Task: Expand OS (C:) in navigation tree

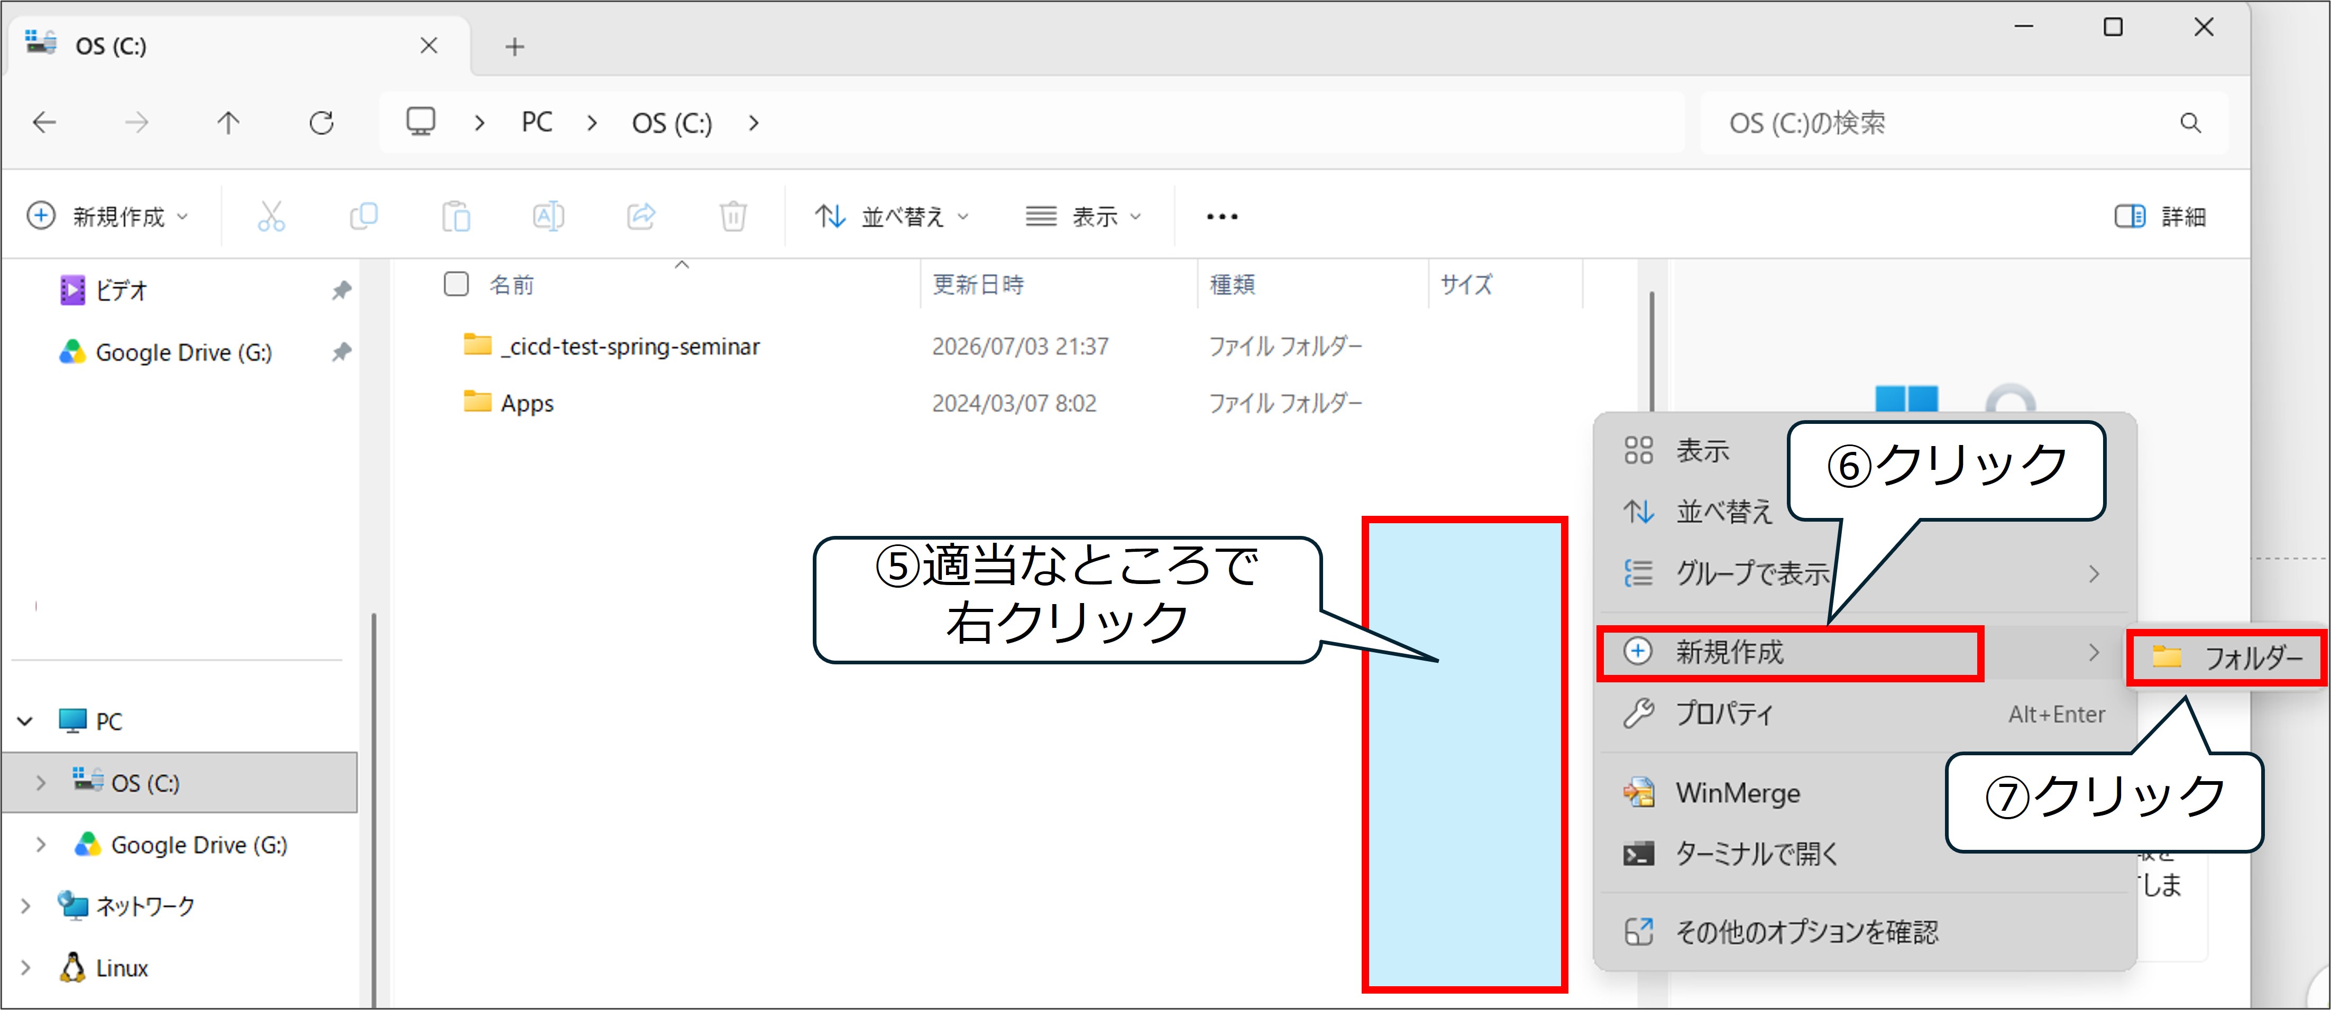Action: click(x=41, y=783)
